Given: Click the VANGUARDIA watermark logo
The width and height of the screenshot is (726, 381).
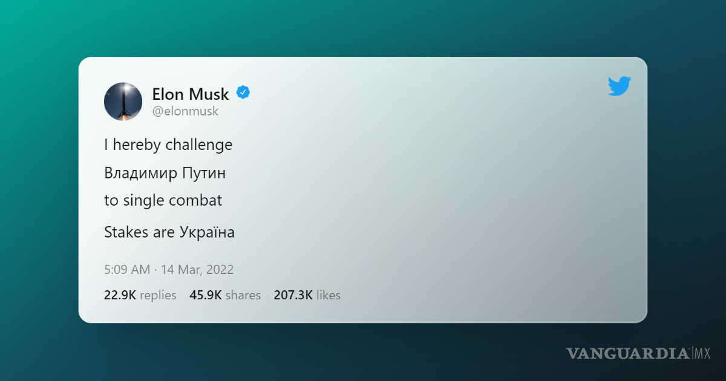Looking at the screenshot, I should pos(627,353).
